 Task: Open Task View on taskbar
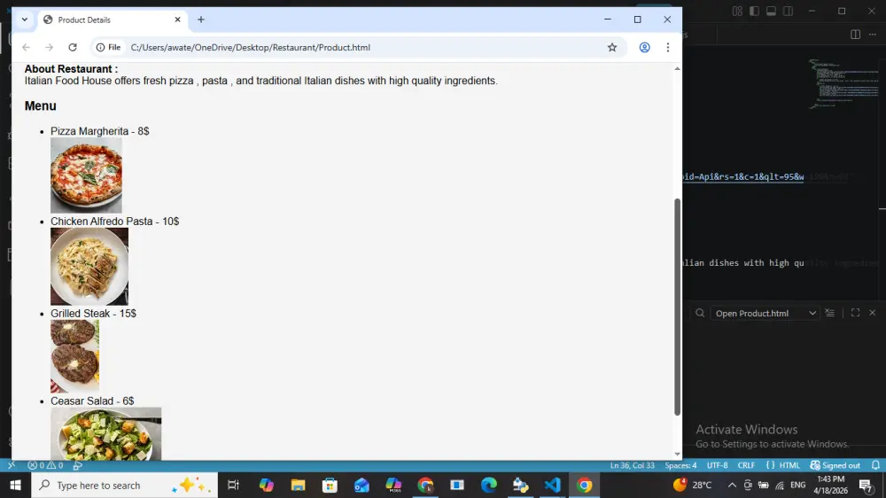click(233, 485)
